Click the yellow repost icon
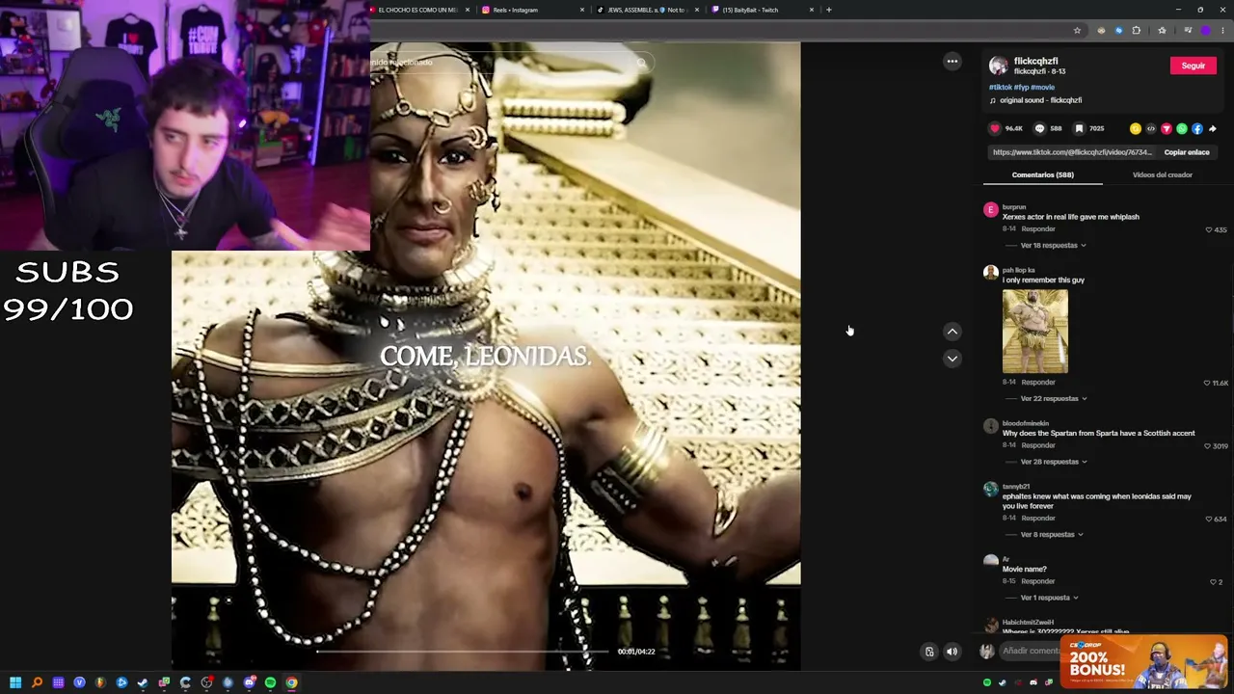The height and width of the screenshot is (694, 1234). tap(1136, 128)
